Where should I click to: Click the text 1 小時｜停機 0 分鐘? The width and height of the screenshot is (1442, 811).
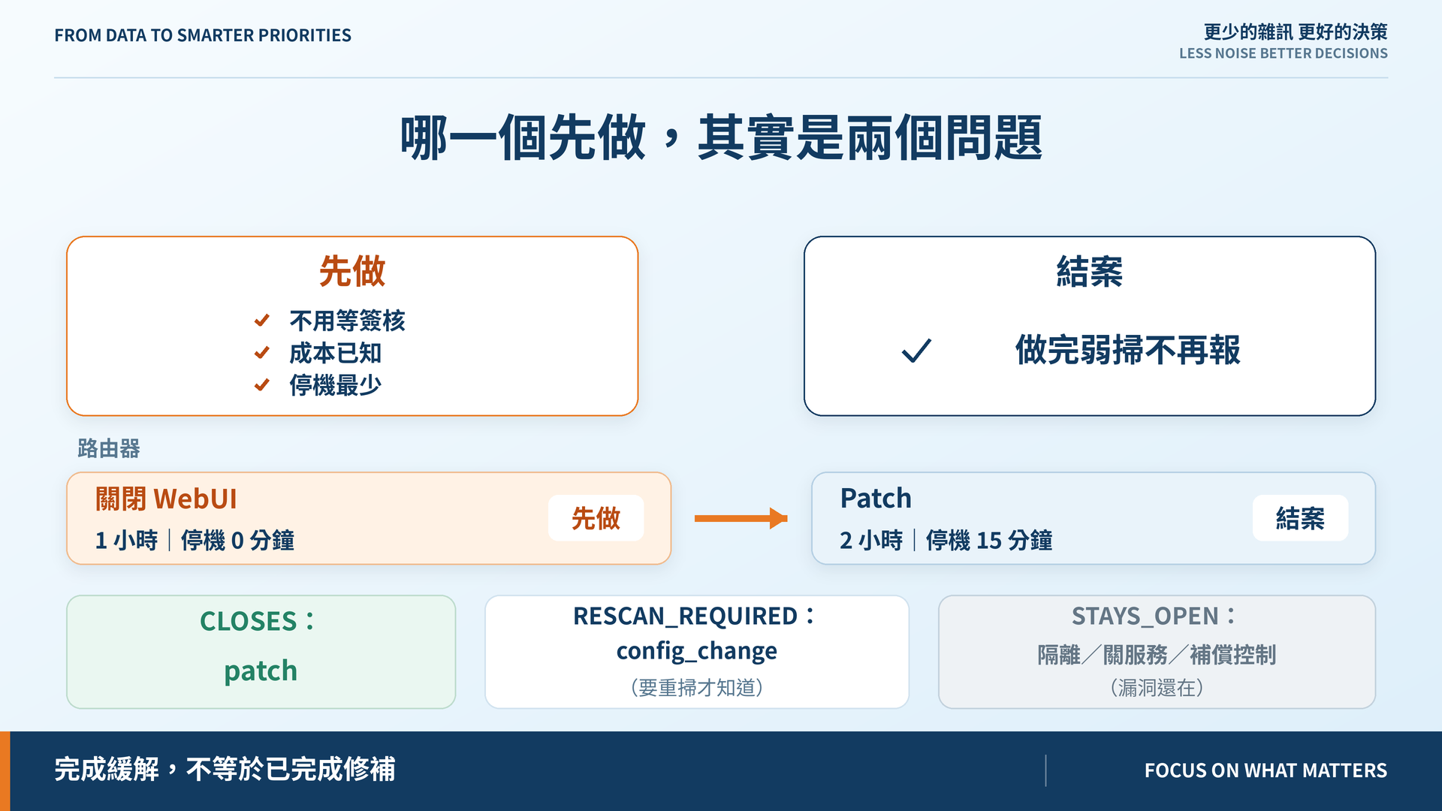(x=195, y=540)
